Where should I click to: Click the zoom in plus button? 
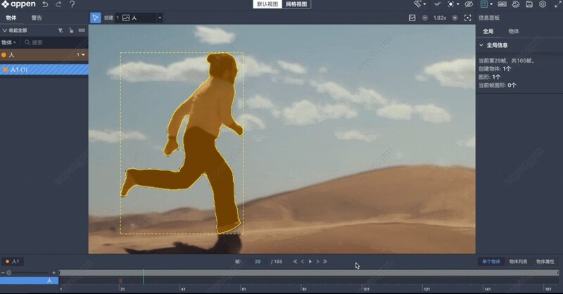(x=454, y=18)
